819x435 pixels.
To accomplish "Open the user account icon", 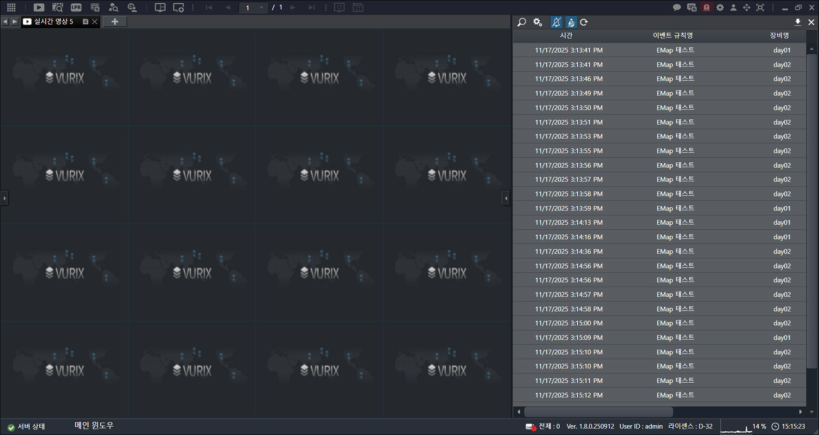I will 733,7.
